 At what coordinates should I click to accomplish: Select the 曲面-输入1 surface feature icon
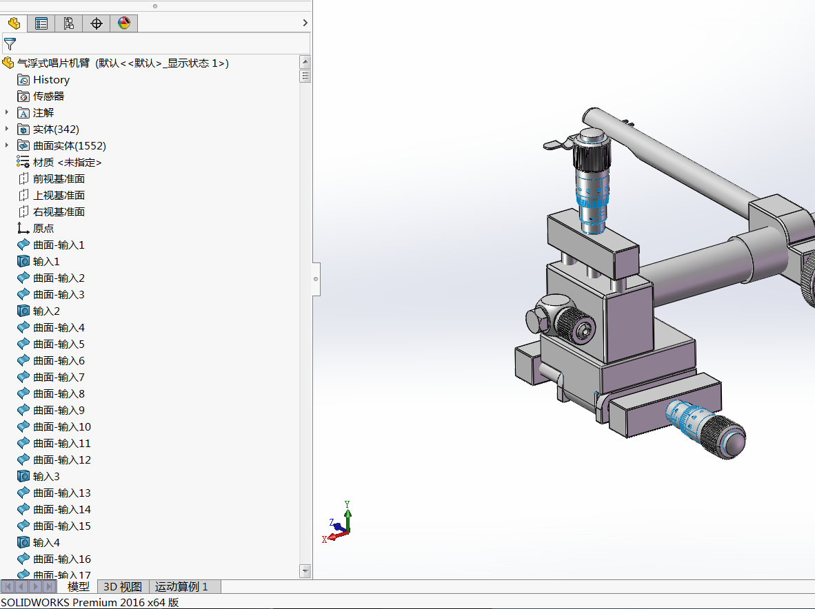pos(23,245)
